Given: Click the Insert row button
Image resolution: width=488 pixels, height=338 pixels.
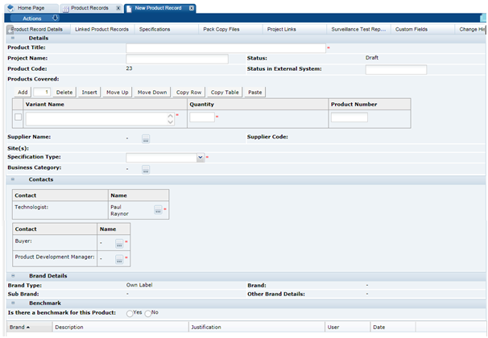Looking at the screenshot, I should [x=89, y=93].
